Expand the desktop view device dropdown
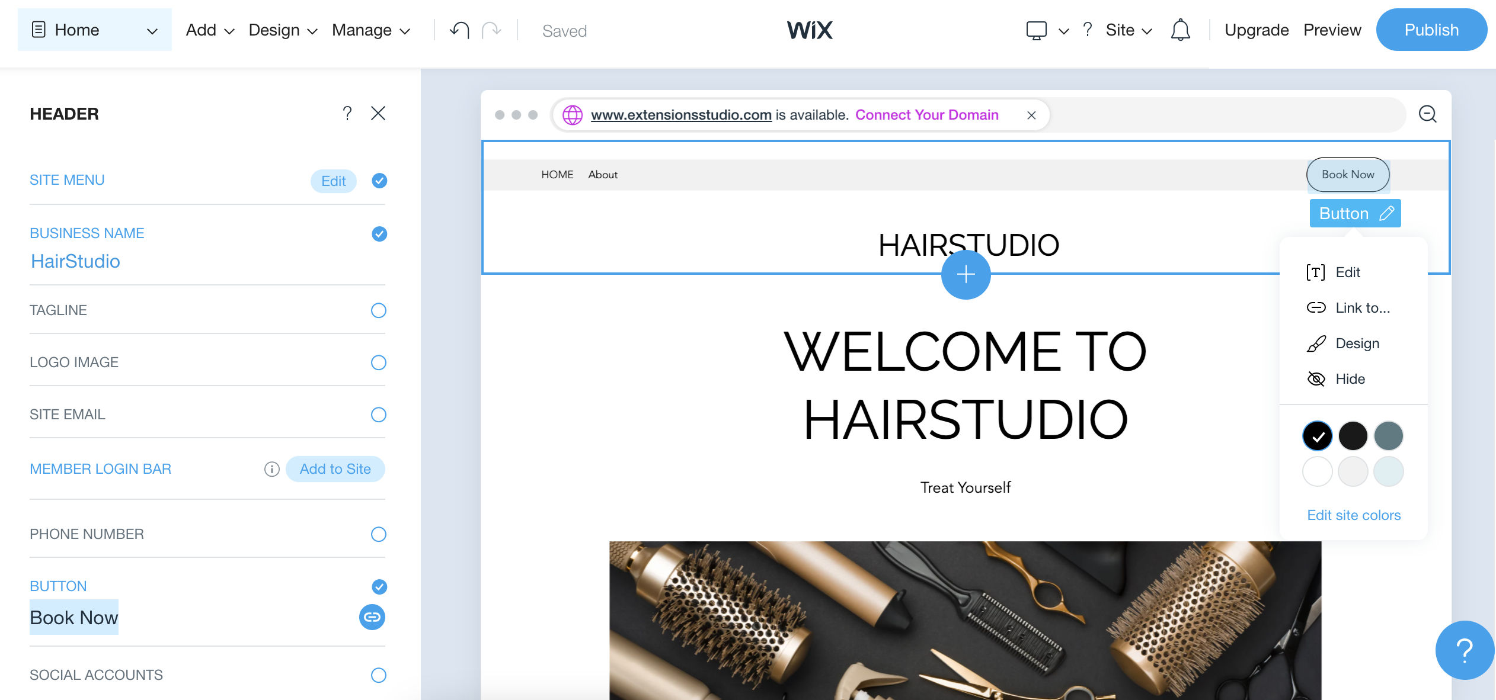Image resolution: width=1496 pixels, height=700 pixels. [x=1063, y=31]
